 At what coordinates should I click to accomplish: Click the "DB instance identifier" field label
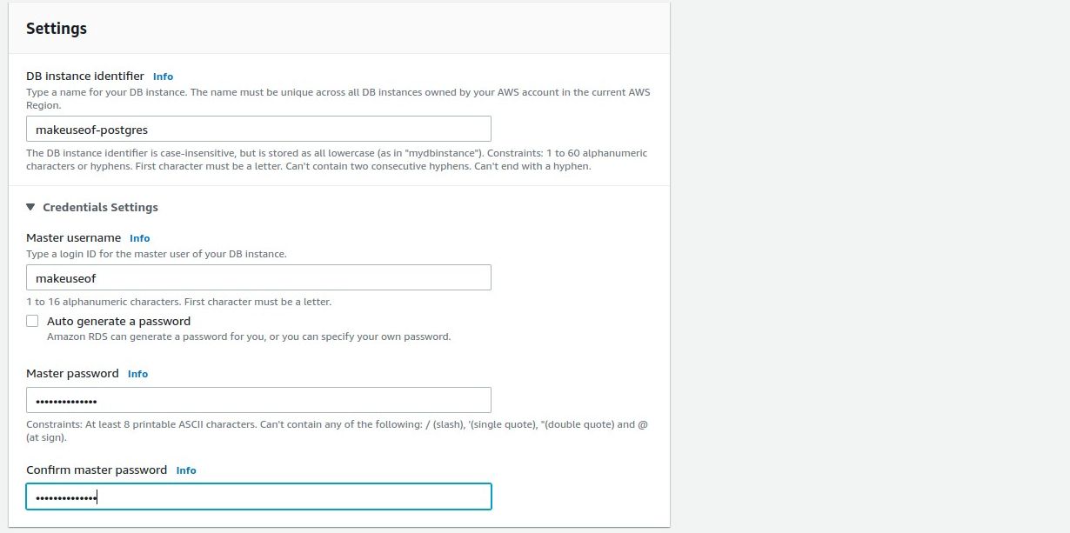[x=85, y=77]
